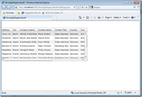
Task: Click the grid vertical scrollbar thumb
Action: 86,41
